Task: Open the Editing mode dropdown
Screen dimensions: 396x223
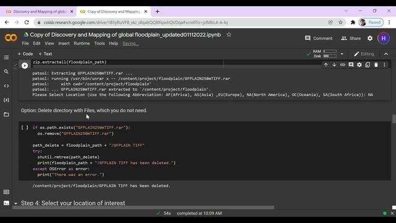Action: coord(364,54)
